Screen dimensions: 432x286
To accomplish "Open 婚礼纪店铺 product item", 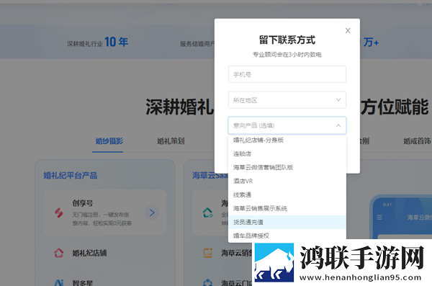I will (89, 253).
